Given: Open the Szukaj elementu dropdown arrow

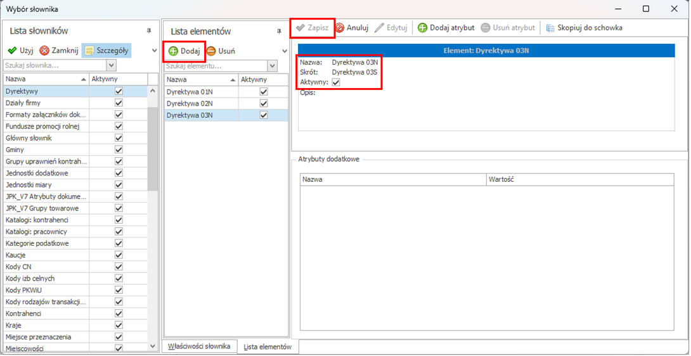Looking at the screenshot, I should pos(273,66).
